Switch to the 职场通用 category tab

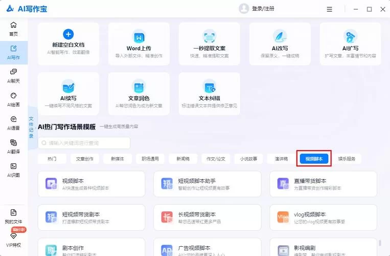[x=150, y=159]
